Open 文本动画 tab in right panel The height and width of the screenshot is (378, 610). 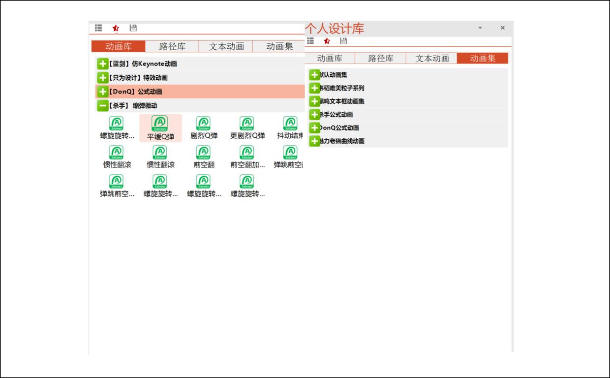click(432, 59)
